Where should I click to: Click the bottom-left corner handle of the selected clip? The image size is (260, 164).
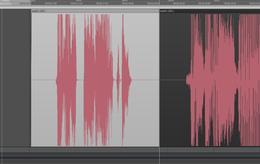point(31,146)
